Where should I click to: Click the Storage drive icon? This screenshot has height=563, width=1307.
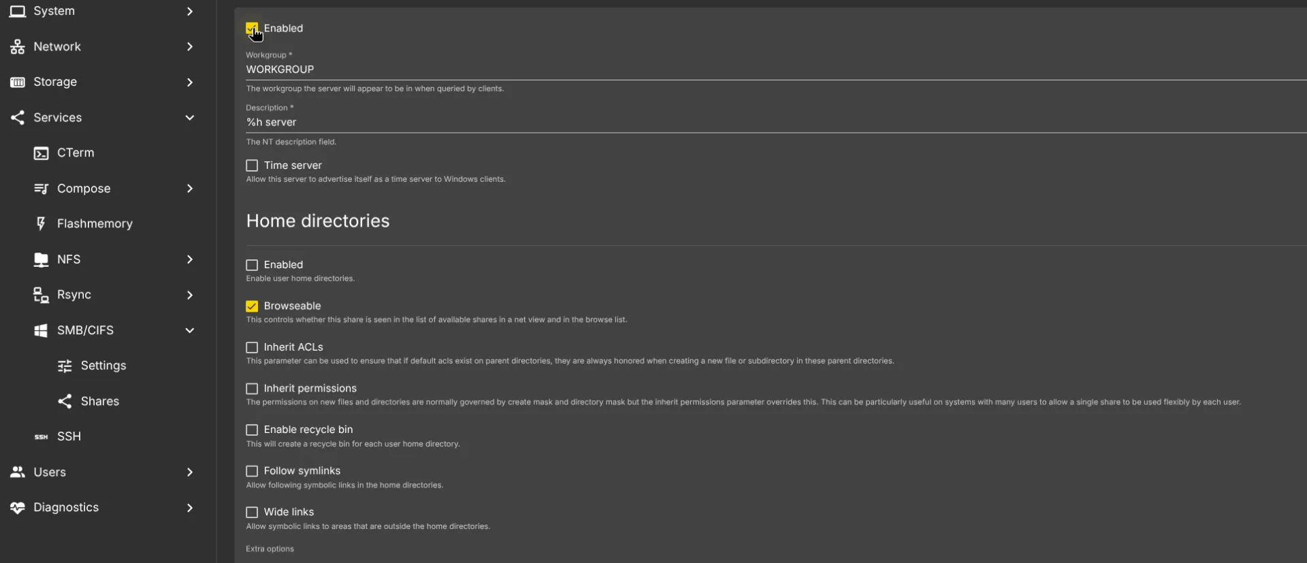point(18,82)
